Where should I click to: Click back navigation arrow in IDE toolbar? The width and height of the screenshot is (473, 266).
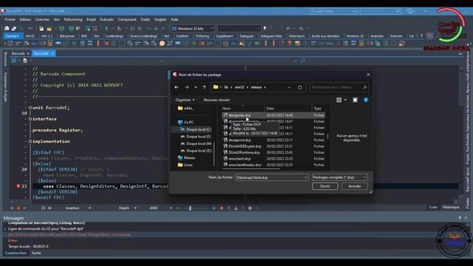point(288,28)
